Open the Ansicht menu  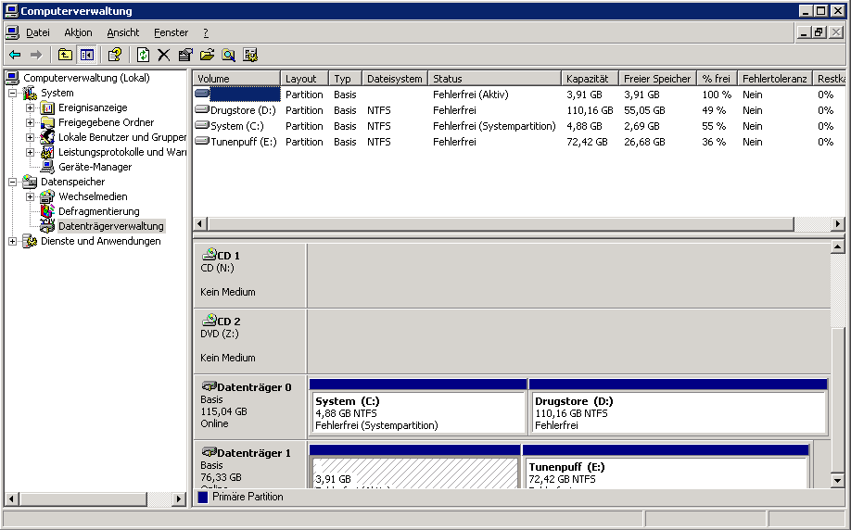coord(123,32)
